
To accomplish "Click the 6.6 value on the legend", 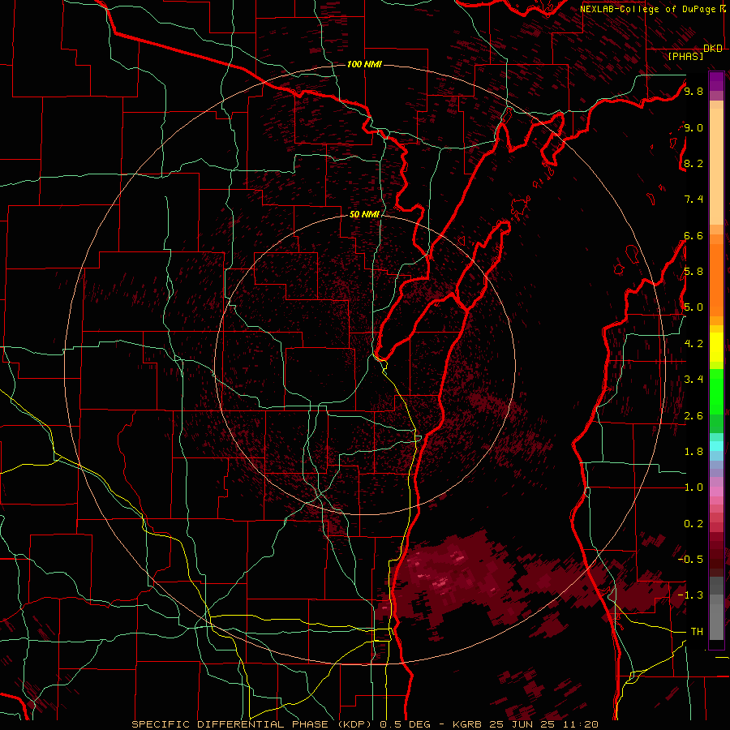I will 693,235.
